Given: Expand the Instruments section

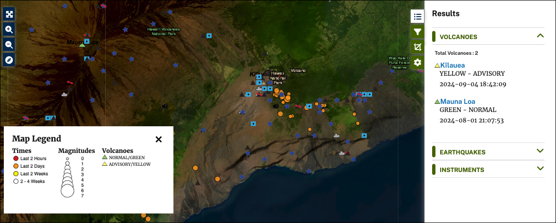Looking at the screenshot, I should (540, 169).
